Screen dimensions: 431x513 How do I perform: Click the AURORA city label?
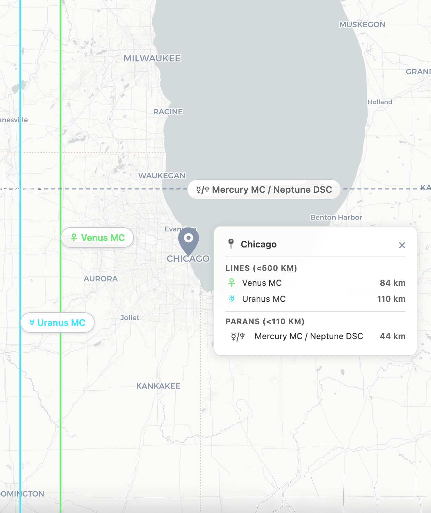[x=101, y=279]
